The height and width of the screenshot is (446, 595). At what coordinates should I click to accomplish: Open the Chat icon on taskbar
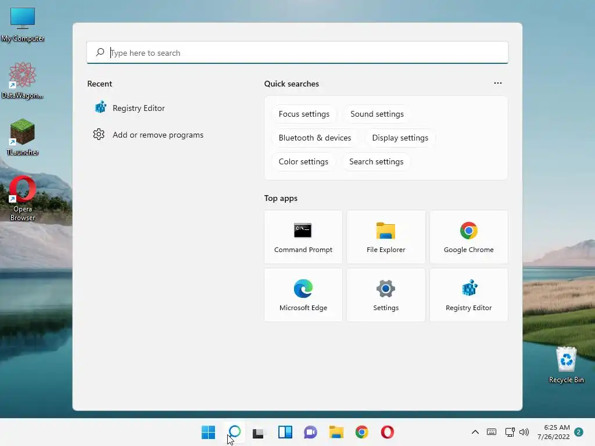click(x=310, y=432)
